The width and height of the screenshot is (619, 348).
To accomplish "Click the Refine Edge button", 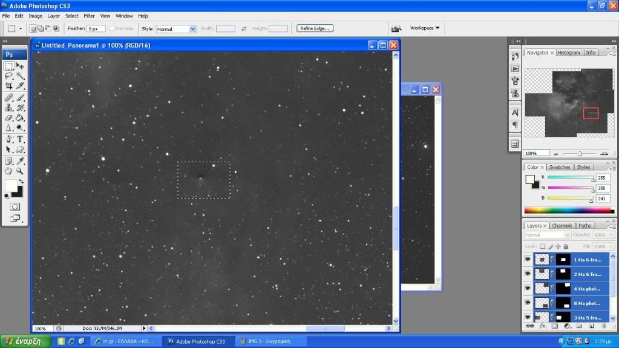I will 315,28.
